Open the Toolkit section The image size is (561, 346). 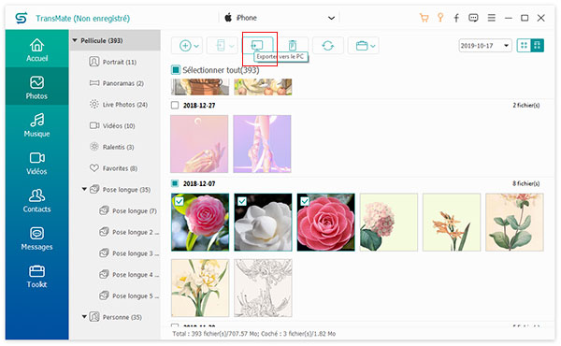(x=36, y=276)
